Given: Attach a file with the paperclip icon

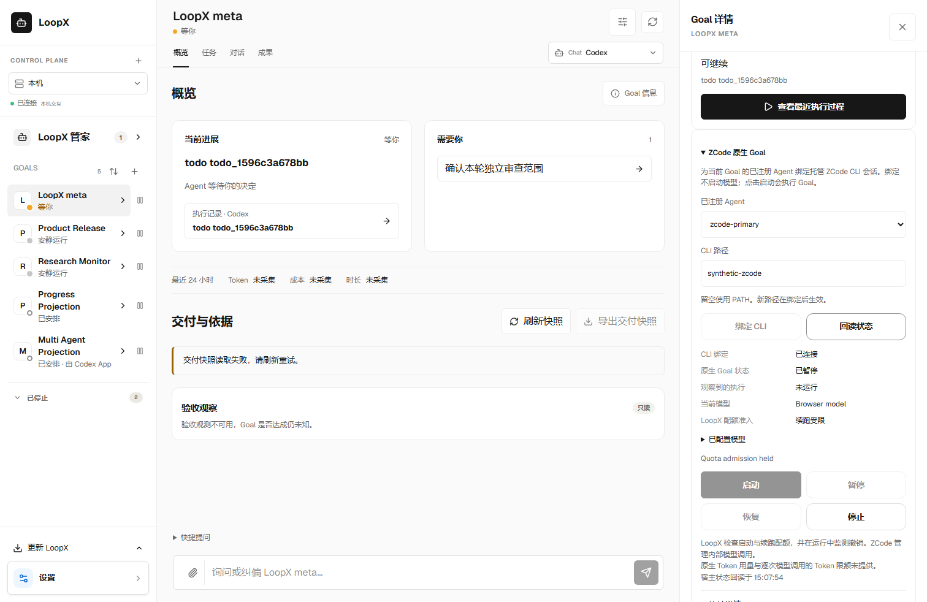Looking at the screenshot, I should (x=193, y=573).
